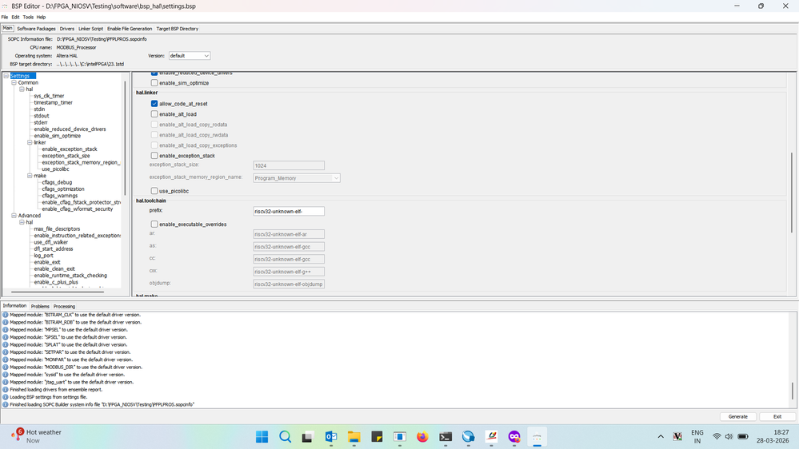Switch to the Software Packages tab

(x=36, y=29)
